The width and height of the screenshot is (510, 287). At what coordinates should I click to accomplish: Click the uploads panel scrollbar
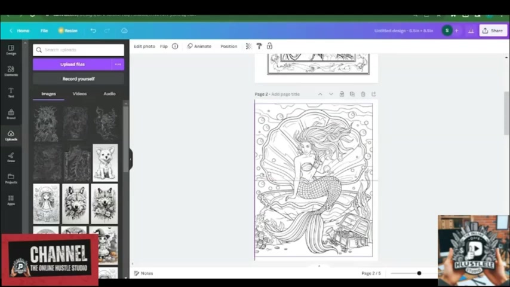tap(126, 139)
